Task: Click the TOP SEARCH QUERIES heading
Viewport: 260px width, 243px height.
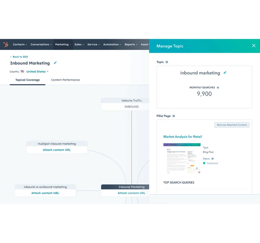Action: coord(179,182)
